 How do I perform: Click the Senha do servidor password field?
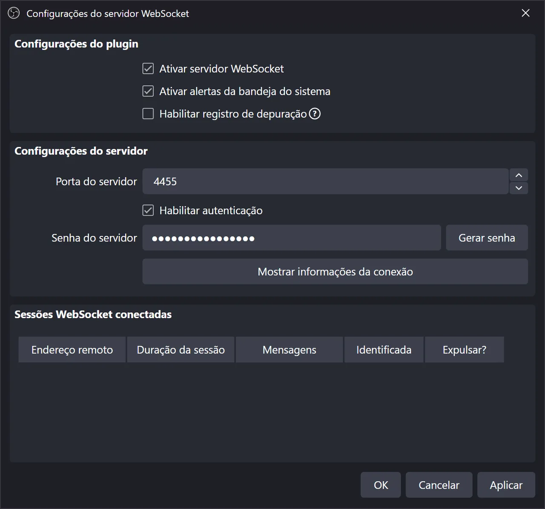pyautogui.click(x=292, y=238)
